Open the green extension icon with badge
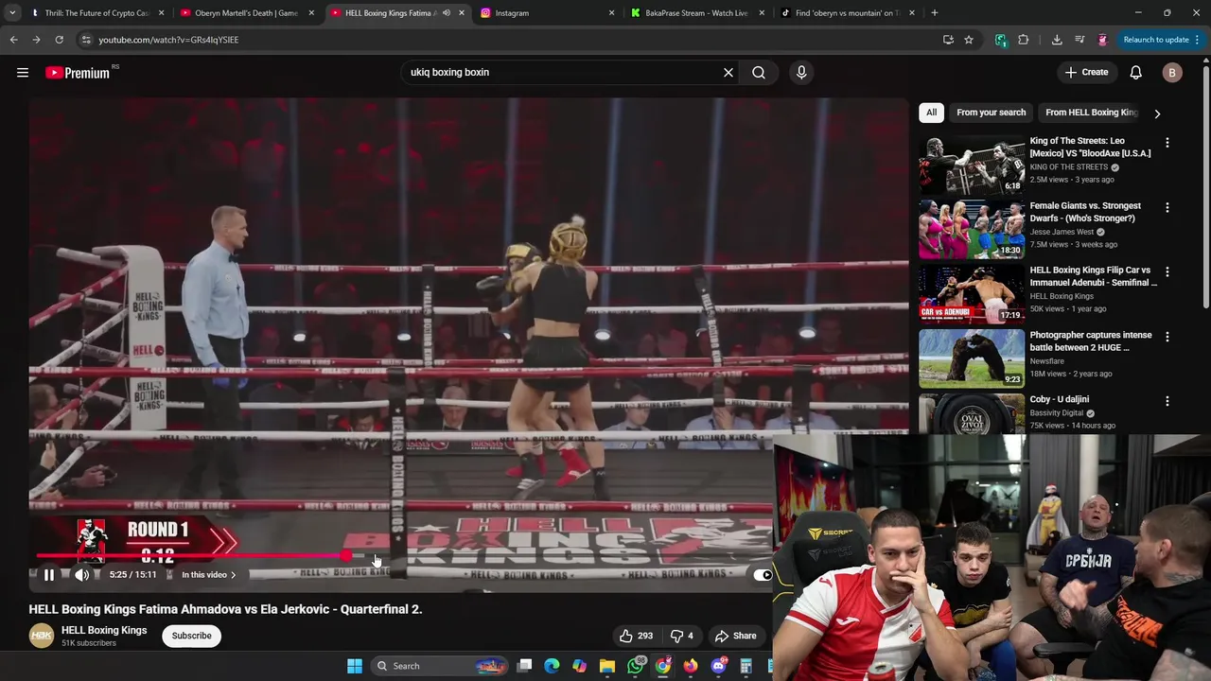 pos(1001,40)
